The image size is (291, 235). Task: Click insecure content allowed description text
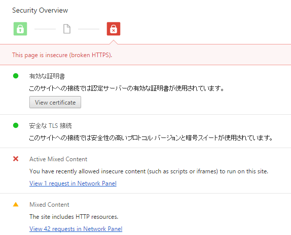tap(149, 171)
